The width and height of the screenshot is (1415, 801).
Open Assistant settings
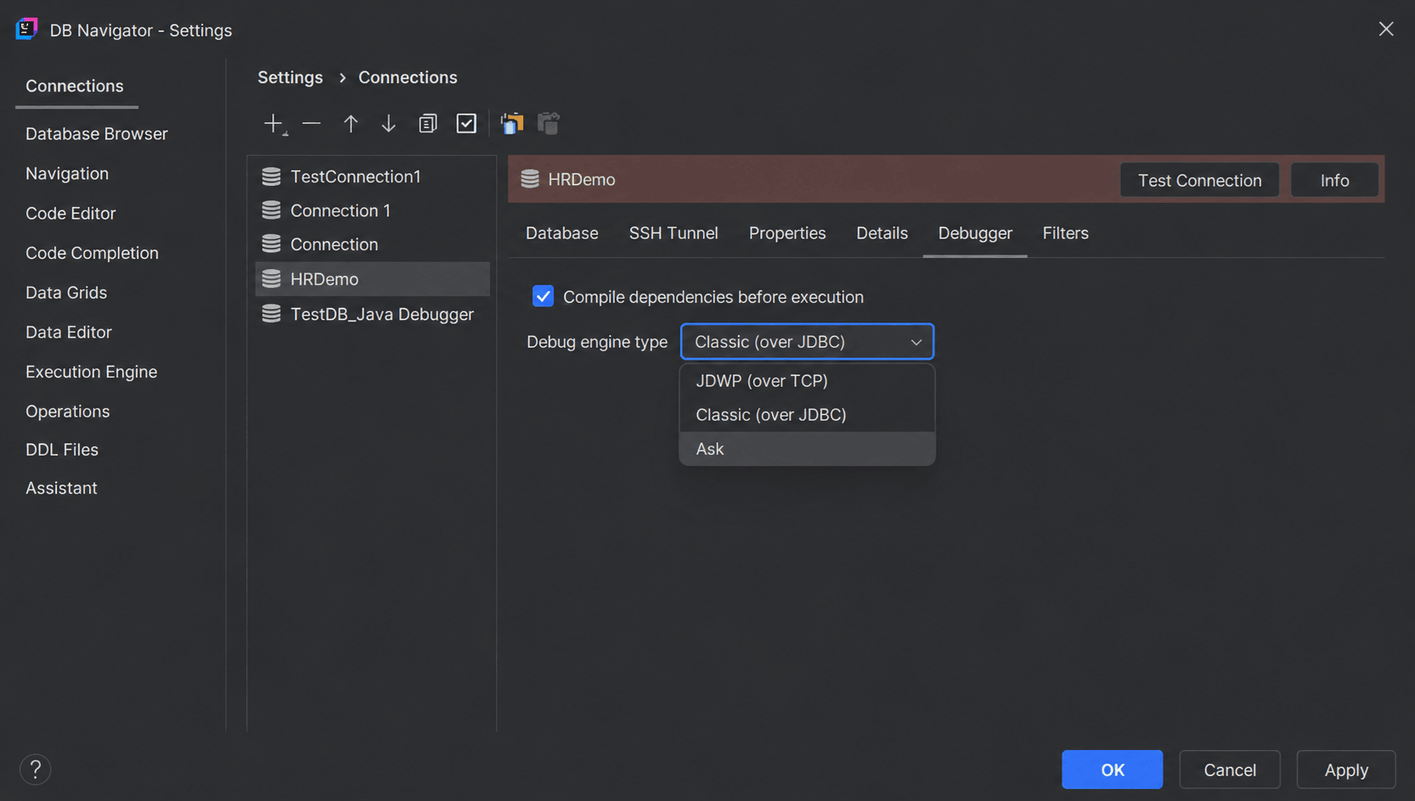[61, 488]
